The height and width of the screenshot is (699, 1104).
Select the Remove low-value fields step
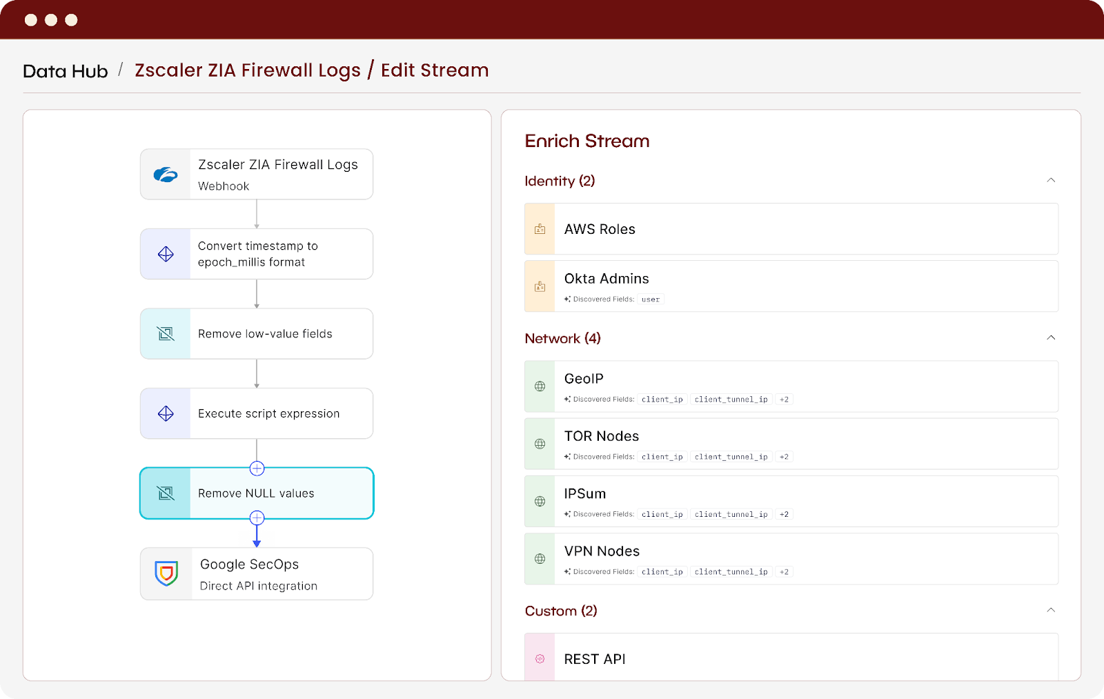pyautogui.click(x=257, y=334)
